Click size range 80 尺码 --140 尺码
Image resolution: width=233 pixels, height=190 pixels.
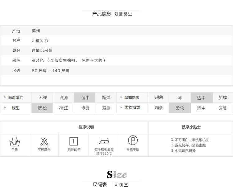(51, 71)
